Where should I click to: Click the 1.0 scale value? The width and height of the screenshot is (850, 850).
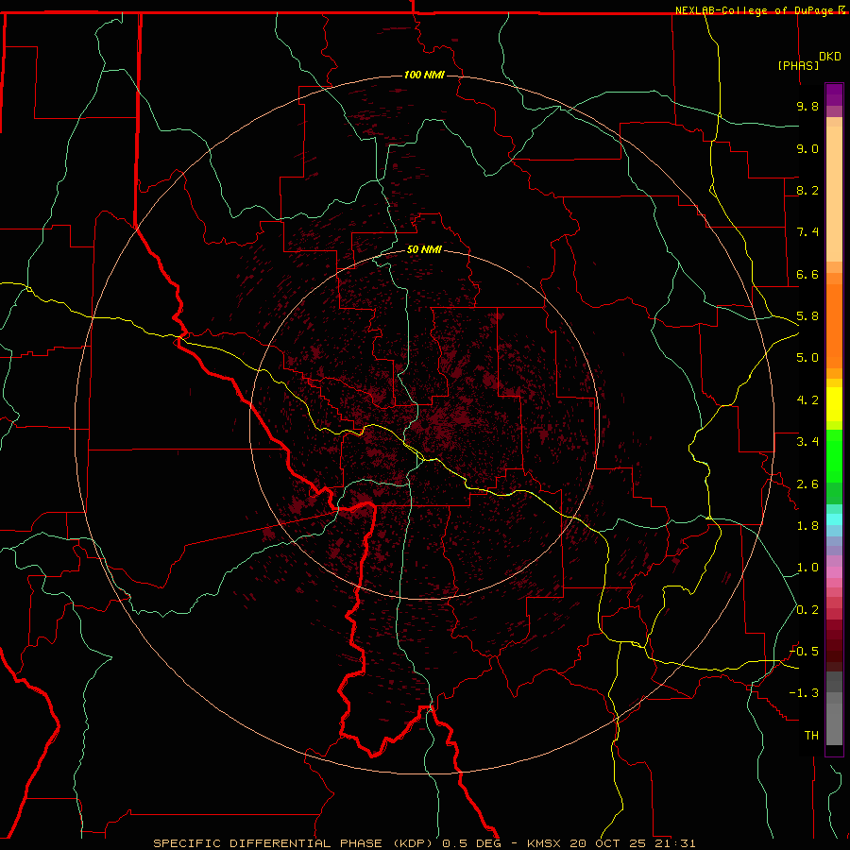pos(807,568)
